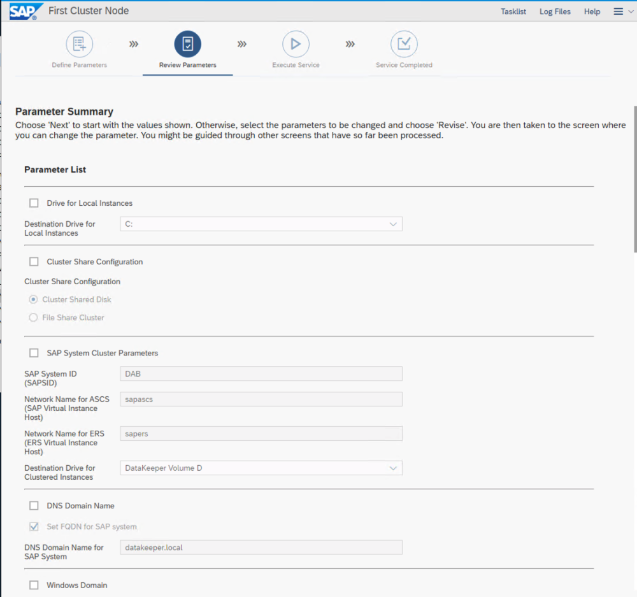Click the Network Name for ASCS field
Image resolution: width=637 pixels, height=597 pixels.
click(x=261, y=399)
